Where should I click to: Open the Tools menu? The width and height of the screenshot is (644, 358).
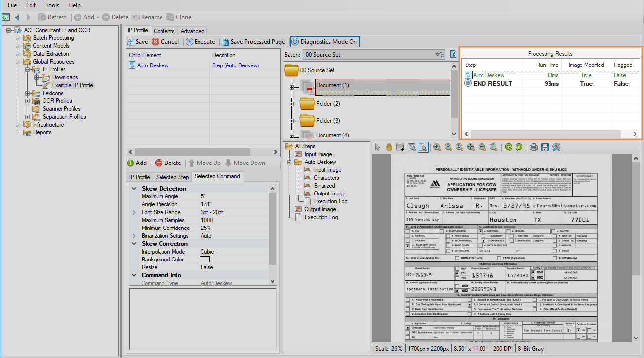click(52, 5)
